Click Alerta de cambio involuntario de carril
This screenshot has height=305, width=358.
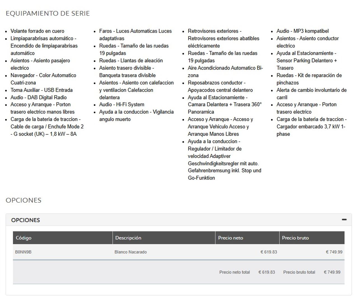click(312, 94)
